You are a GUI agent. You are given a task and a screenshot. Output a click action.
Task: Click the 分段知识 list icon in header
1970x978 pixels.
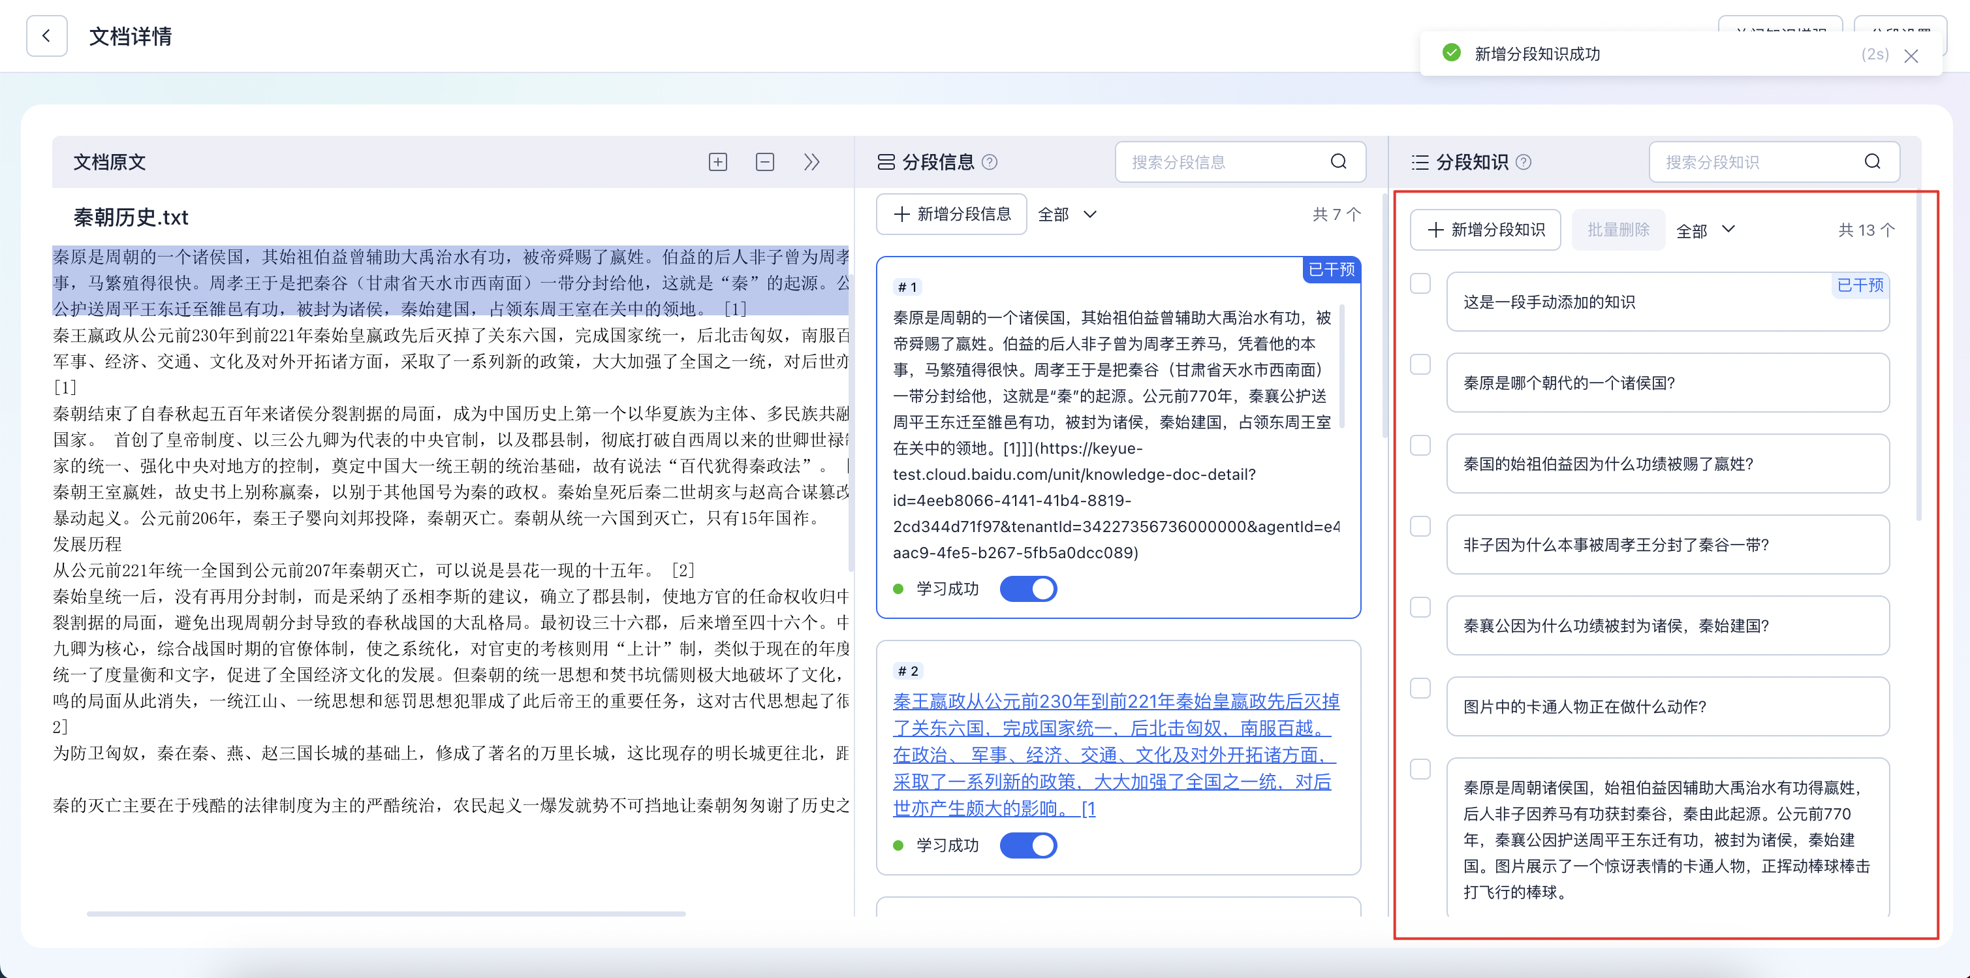(x=1419, y=162)
